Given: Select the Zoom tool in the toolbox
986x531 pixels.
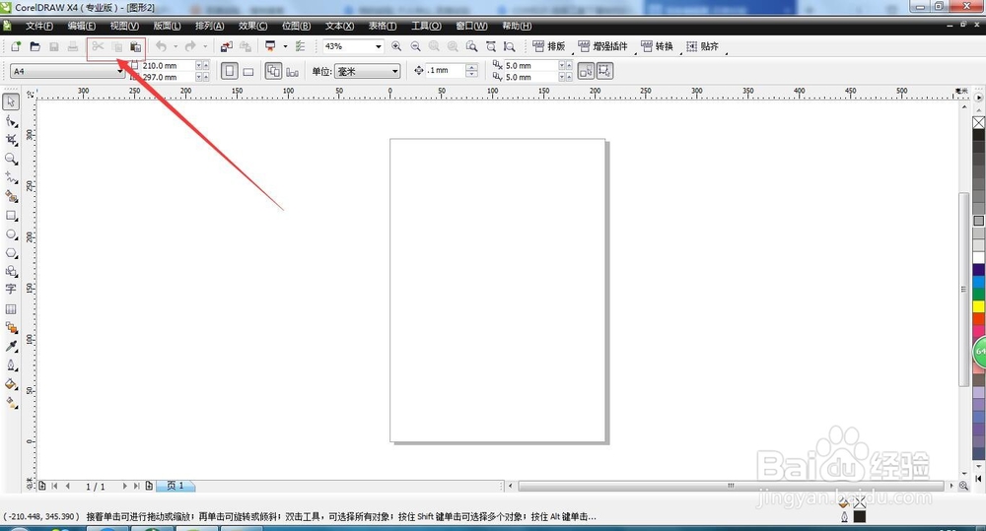Looking at the screenshot, I should point(11,159).
